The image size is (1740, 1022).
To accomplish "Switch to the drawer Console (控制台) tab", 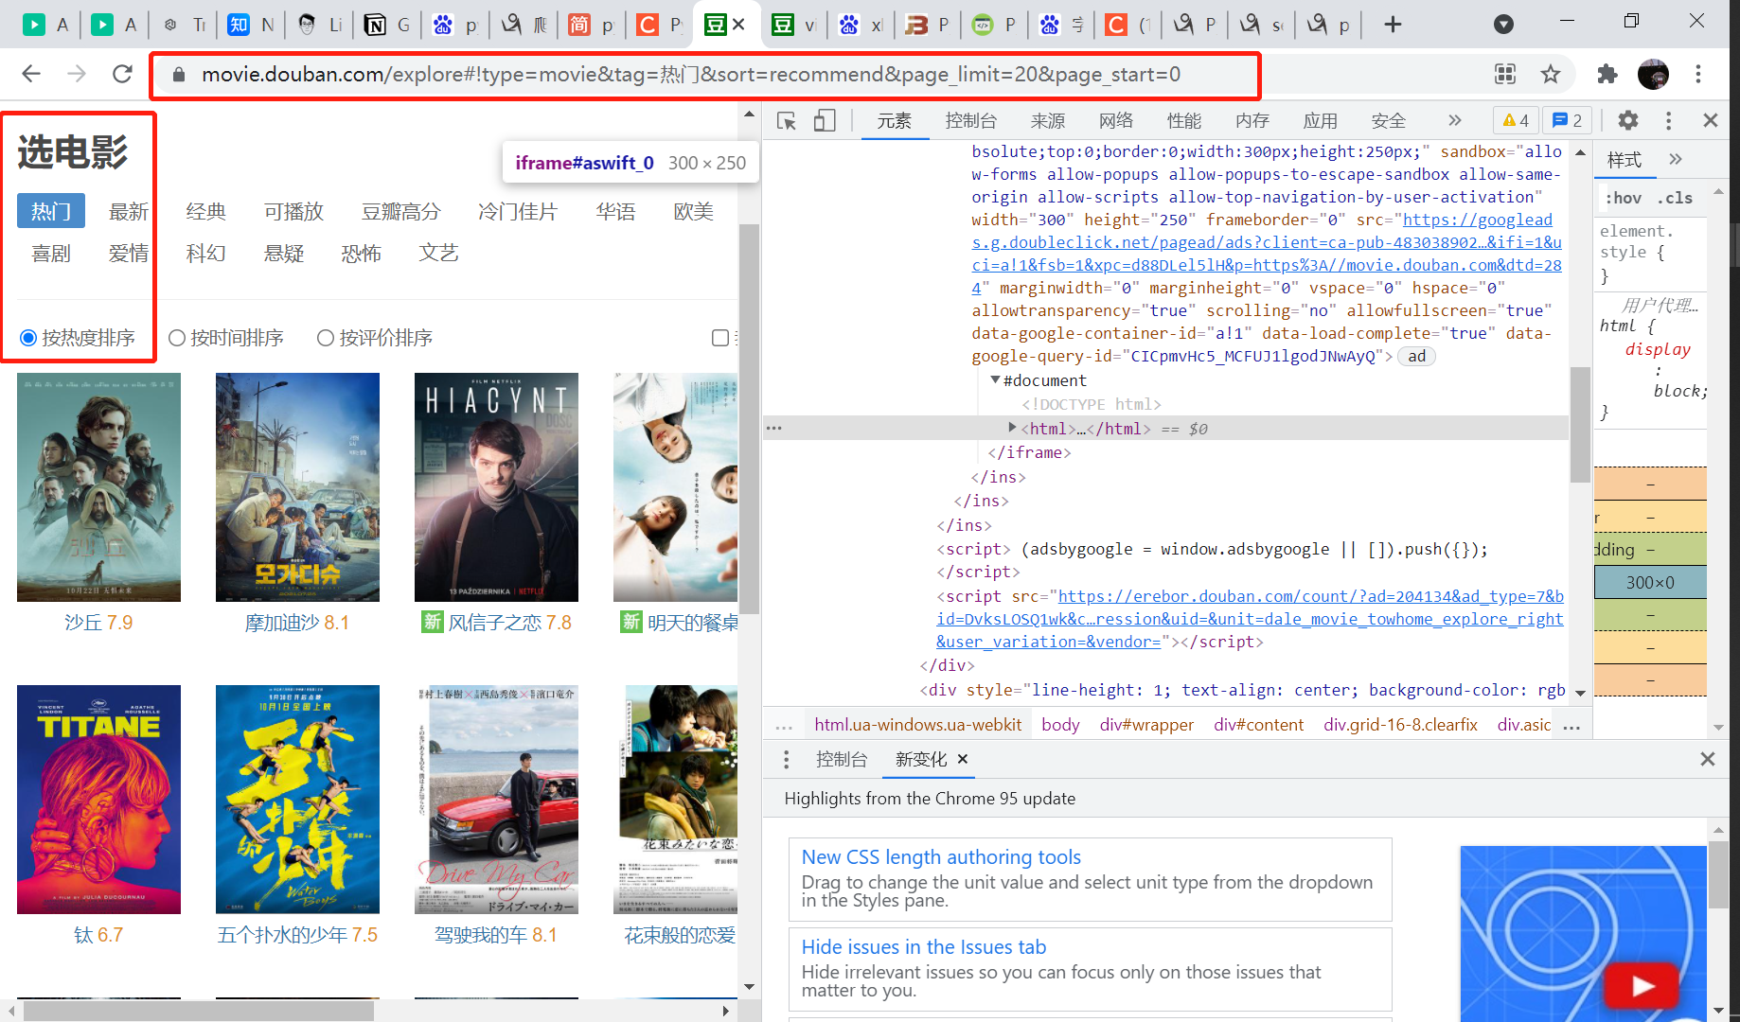I will (842, 759).
